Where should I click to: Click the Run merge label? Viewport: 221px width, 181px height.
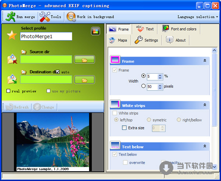[x=26, y=17]
